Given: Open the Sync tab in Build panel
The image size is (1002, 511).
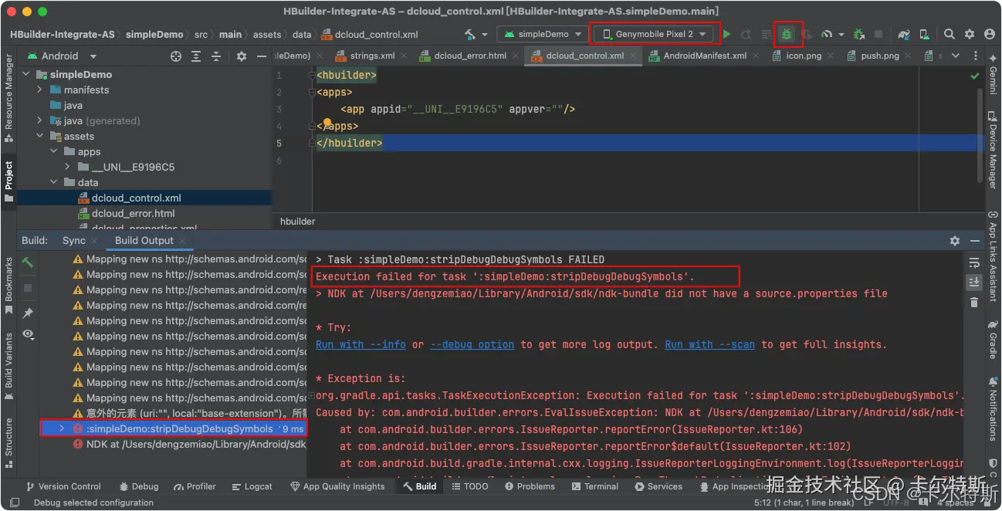Looking at the screenshot, I should 74,241.
